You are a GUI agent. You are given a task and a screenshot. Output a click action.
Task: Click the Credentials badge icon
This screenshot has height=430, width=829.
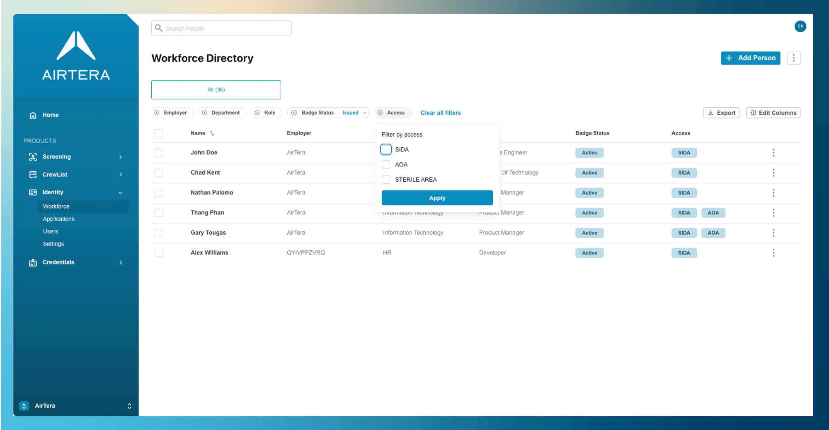point(33,262)
